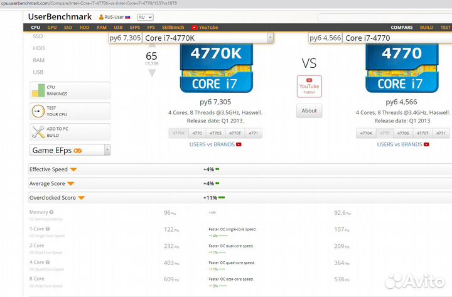Click the Memory help question icon
Screen dimensions: 452x297
click(x=51, y=212)
